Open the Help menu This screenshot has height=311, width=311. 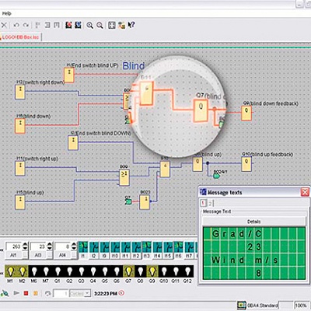(x=6, y=13)
